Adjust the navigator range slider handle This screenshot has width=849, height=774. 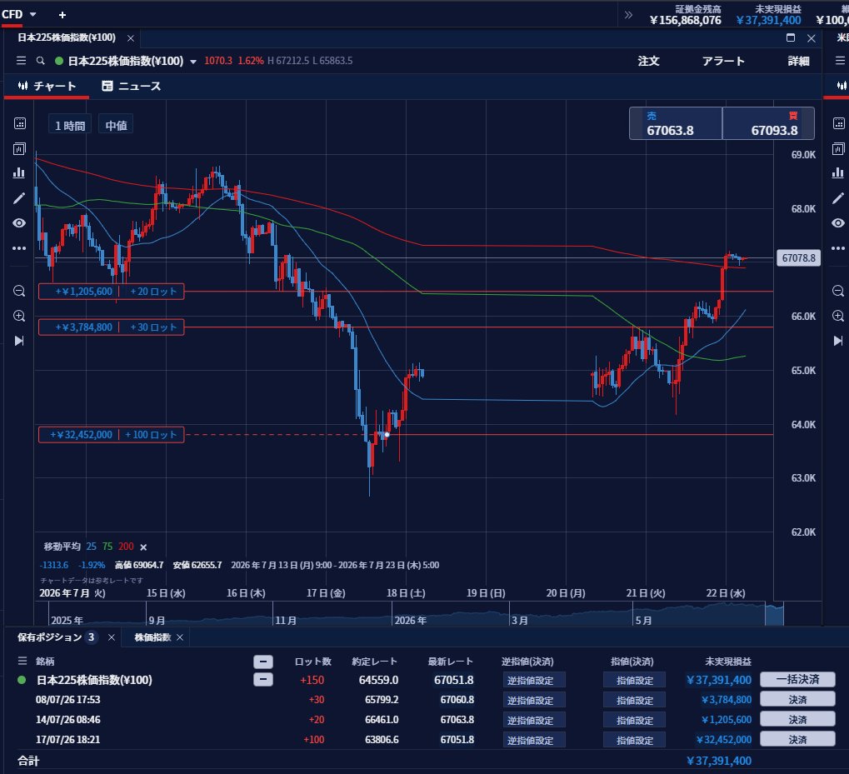774,614
